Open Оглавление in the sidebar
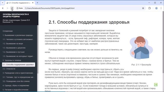This screenshot has height=92, width=164. 8,31
